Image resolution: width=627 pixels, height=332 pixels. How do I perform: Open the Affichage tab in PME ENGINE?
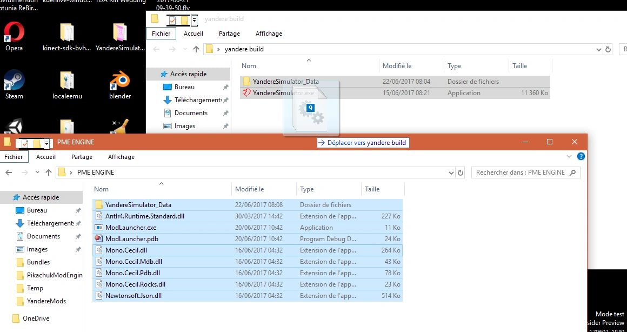121,157
